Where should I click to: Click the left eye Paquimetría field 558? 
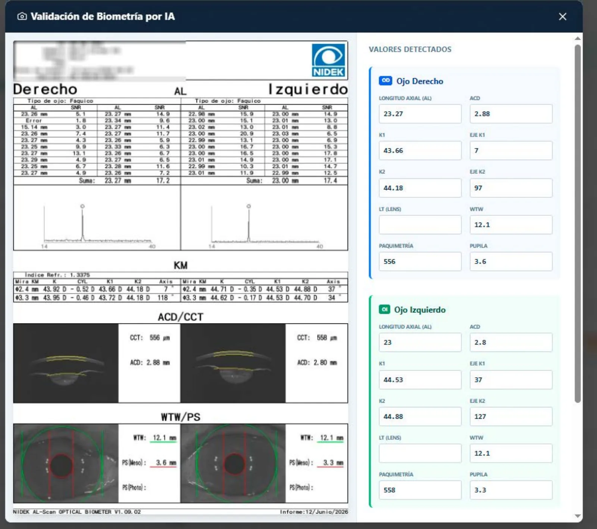click(420, 490)
